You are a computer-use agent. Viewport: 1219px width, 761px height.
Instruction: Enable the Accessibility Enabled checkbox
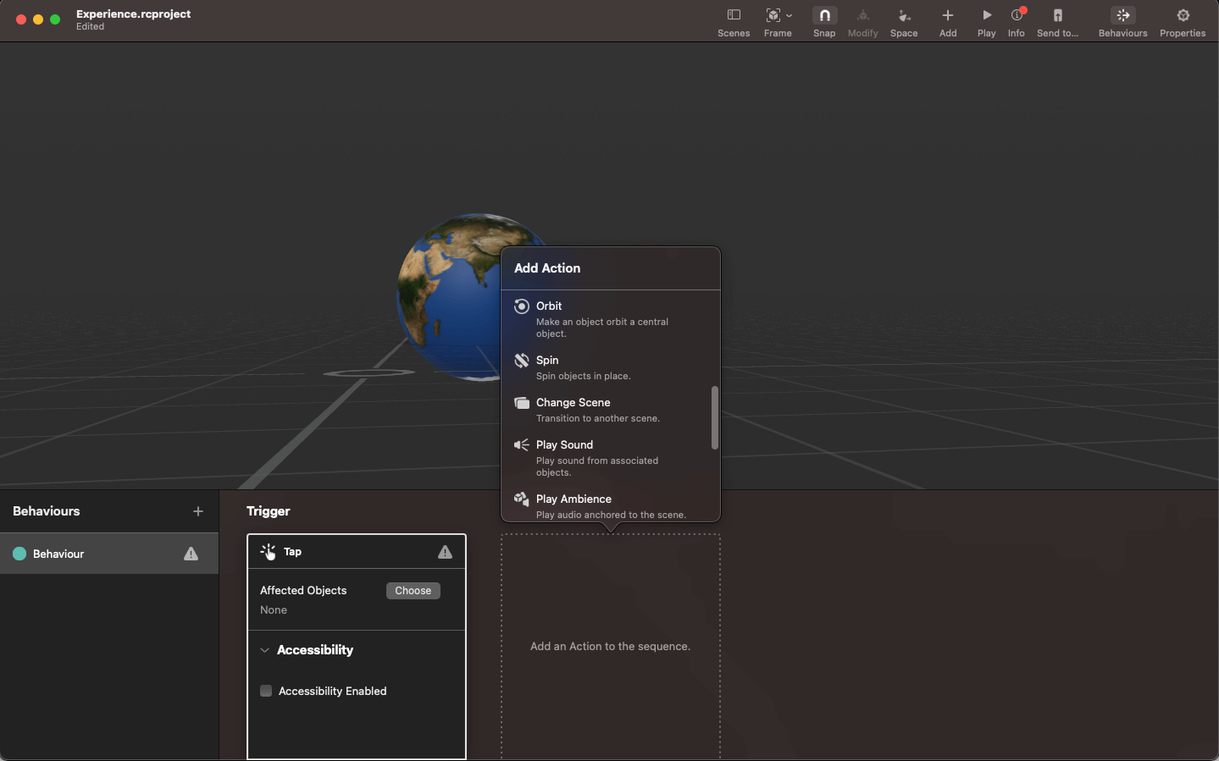(266, 691)
